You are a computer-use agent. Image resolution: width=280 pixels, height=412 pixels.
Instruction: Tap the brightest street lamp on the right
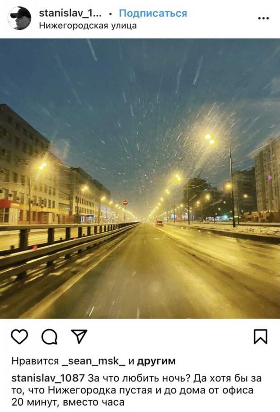point(210,139)
